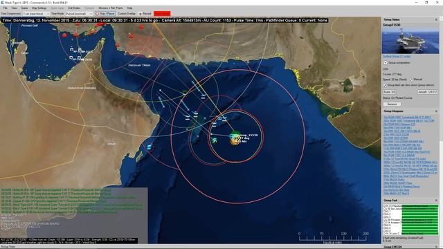This screenshot has width=443, height=249.
Task: Open the Game menu
Action: click(x=25, y=8)
